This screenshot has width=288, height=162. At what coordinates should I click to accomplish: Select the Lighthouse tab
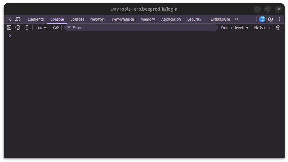tap(220, 19)
